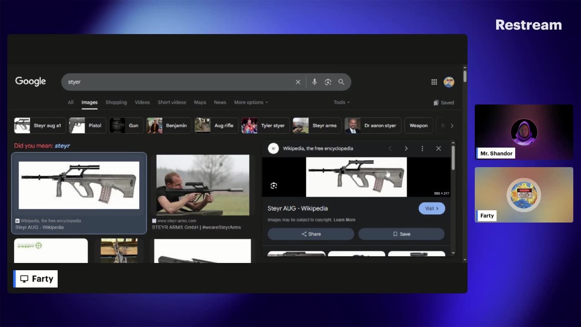
Task: Expand the Tools dropdown
Action: coord(342,103)
